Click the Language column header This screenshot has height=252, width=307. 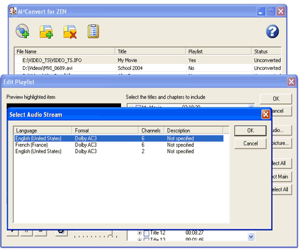[x=42, y=131]
